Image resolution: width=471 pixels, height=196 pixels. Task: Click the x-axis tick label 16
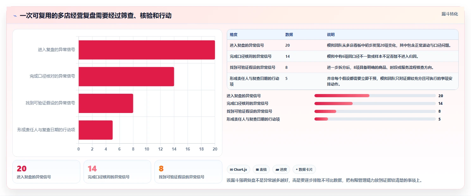(x=188, y=149)
